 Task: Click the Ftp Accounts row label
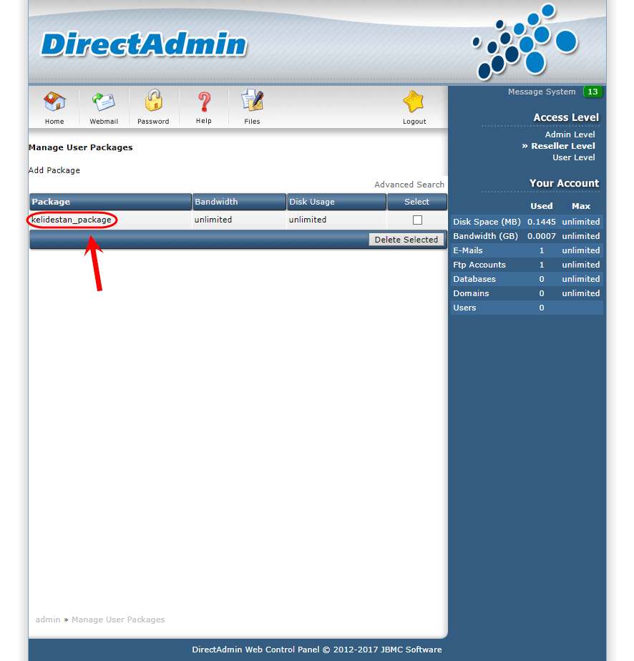tap(479, 265)
